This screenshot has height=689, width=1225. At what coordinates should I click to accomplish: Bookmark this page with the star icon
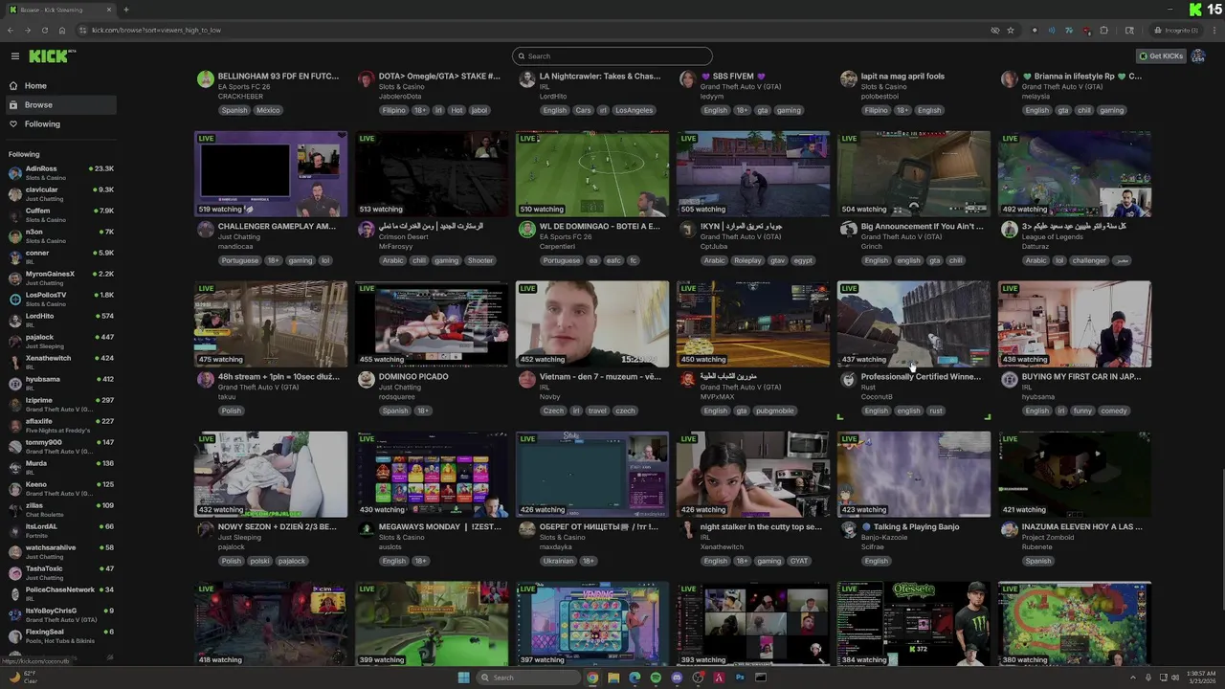(x=1011, y=30)
